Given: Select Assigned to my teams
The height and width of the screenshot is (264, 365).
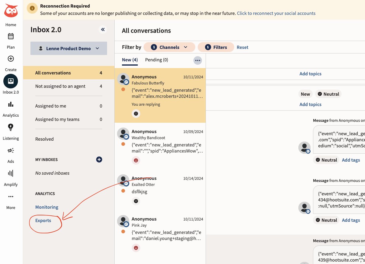Looking at the screenshot, I should pyautogui.click(x=69, y=119).
